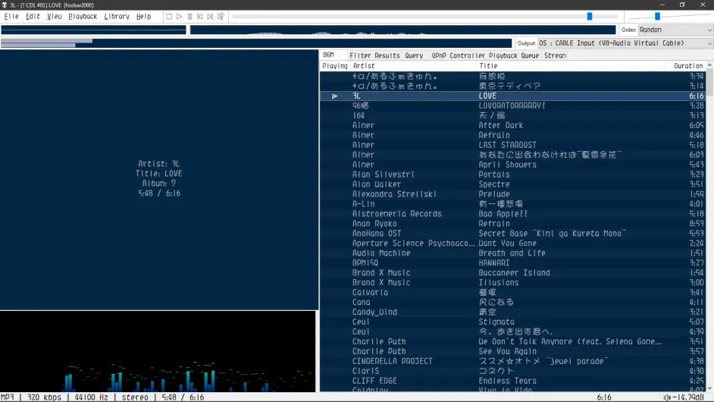Viewport: 714px width, 402px height.
Task: Open the playback Order dropdown showing Random
Action: click(x=675, y=30)
